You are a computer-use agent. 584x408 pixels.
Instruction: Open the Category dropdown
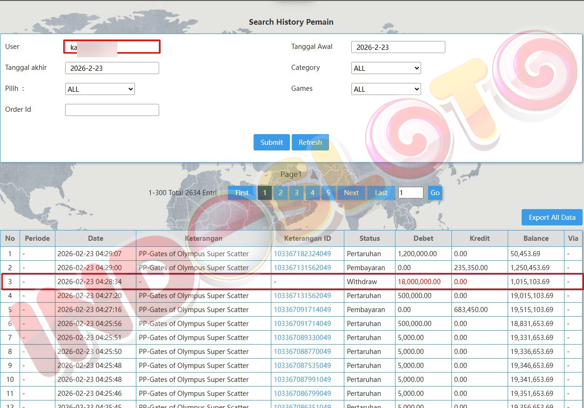[386, 68]
